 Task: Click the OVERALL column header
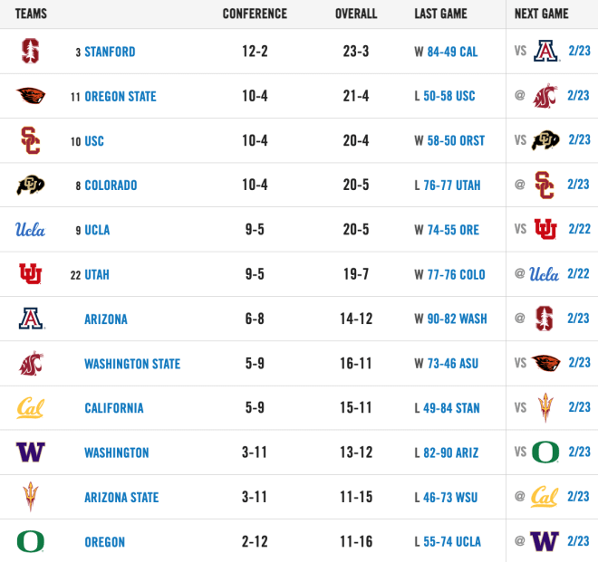pos(356,14)
